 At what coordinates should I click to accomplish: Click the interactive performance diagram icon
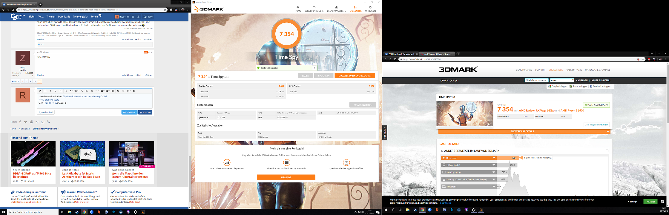click(x=227, y=162)
